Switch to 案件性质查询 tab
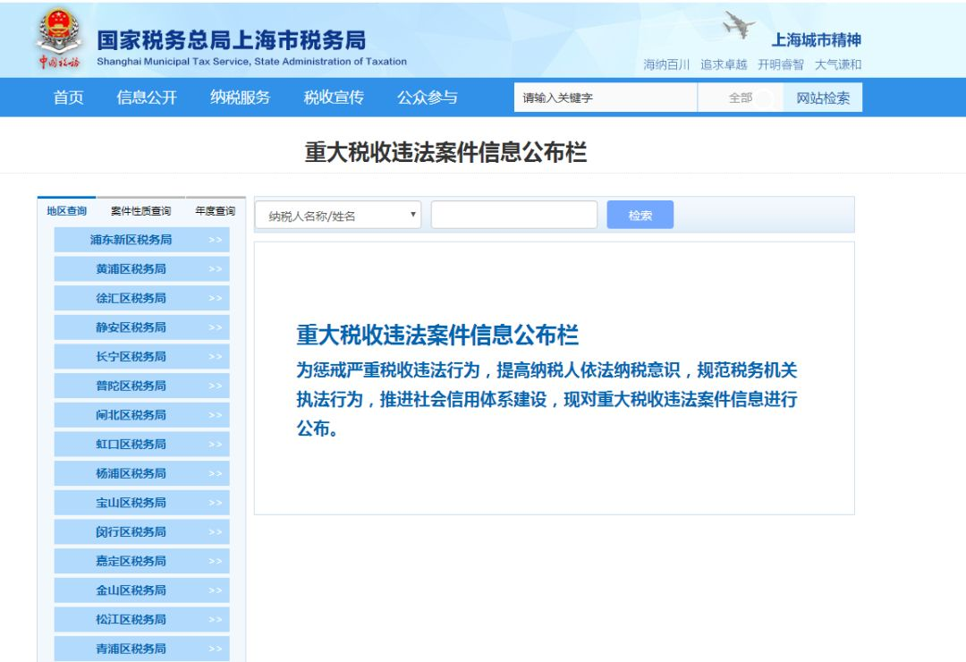Screen dimensions: 966x662 [140, 211]
